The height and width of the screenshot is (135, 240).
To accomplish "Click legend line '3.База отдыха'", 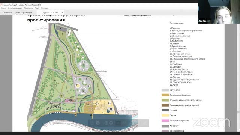I will point(177,33).
